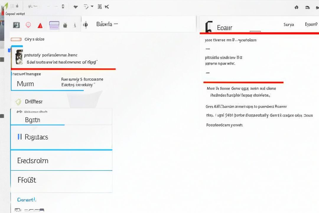
Task: Open the Sarya tab
Action: [289, 25]
